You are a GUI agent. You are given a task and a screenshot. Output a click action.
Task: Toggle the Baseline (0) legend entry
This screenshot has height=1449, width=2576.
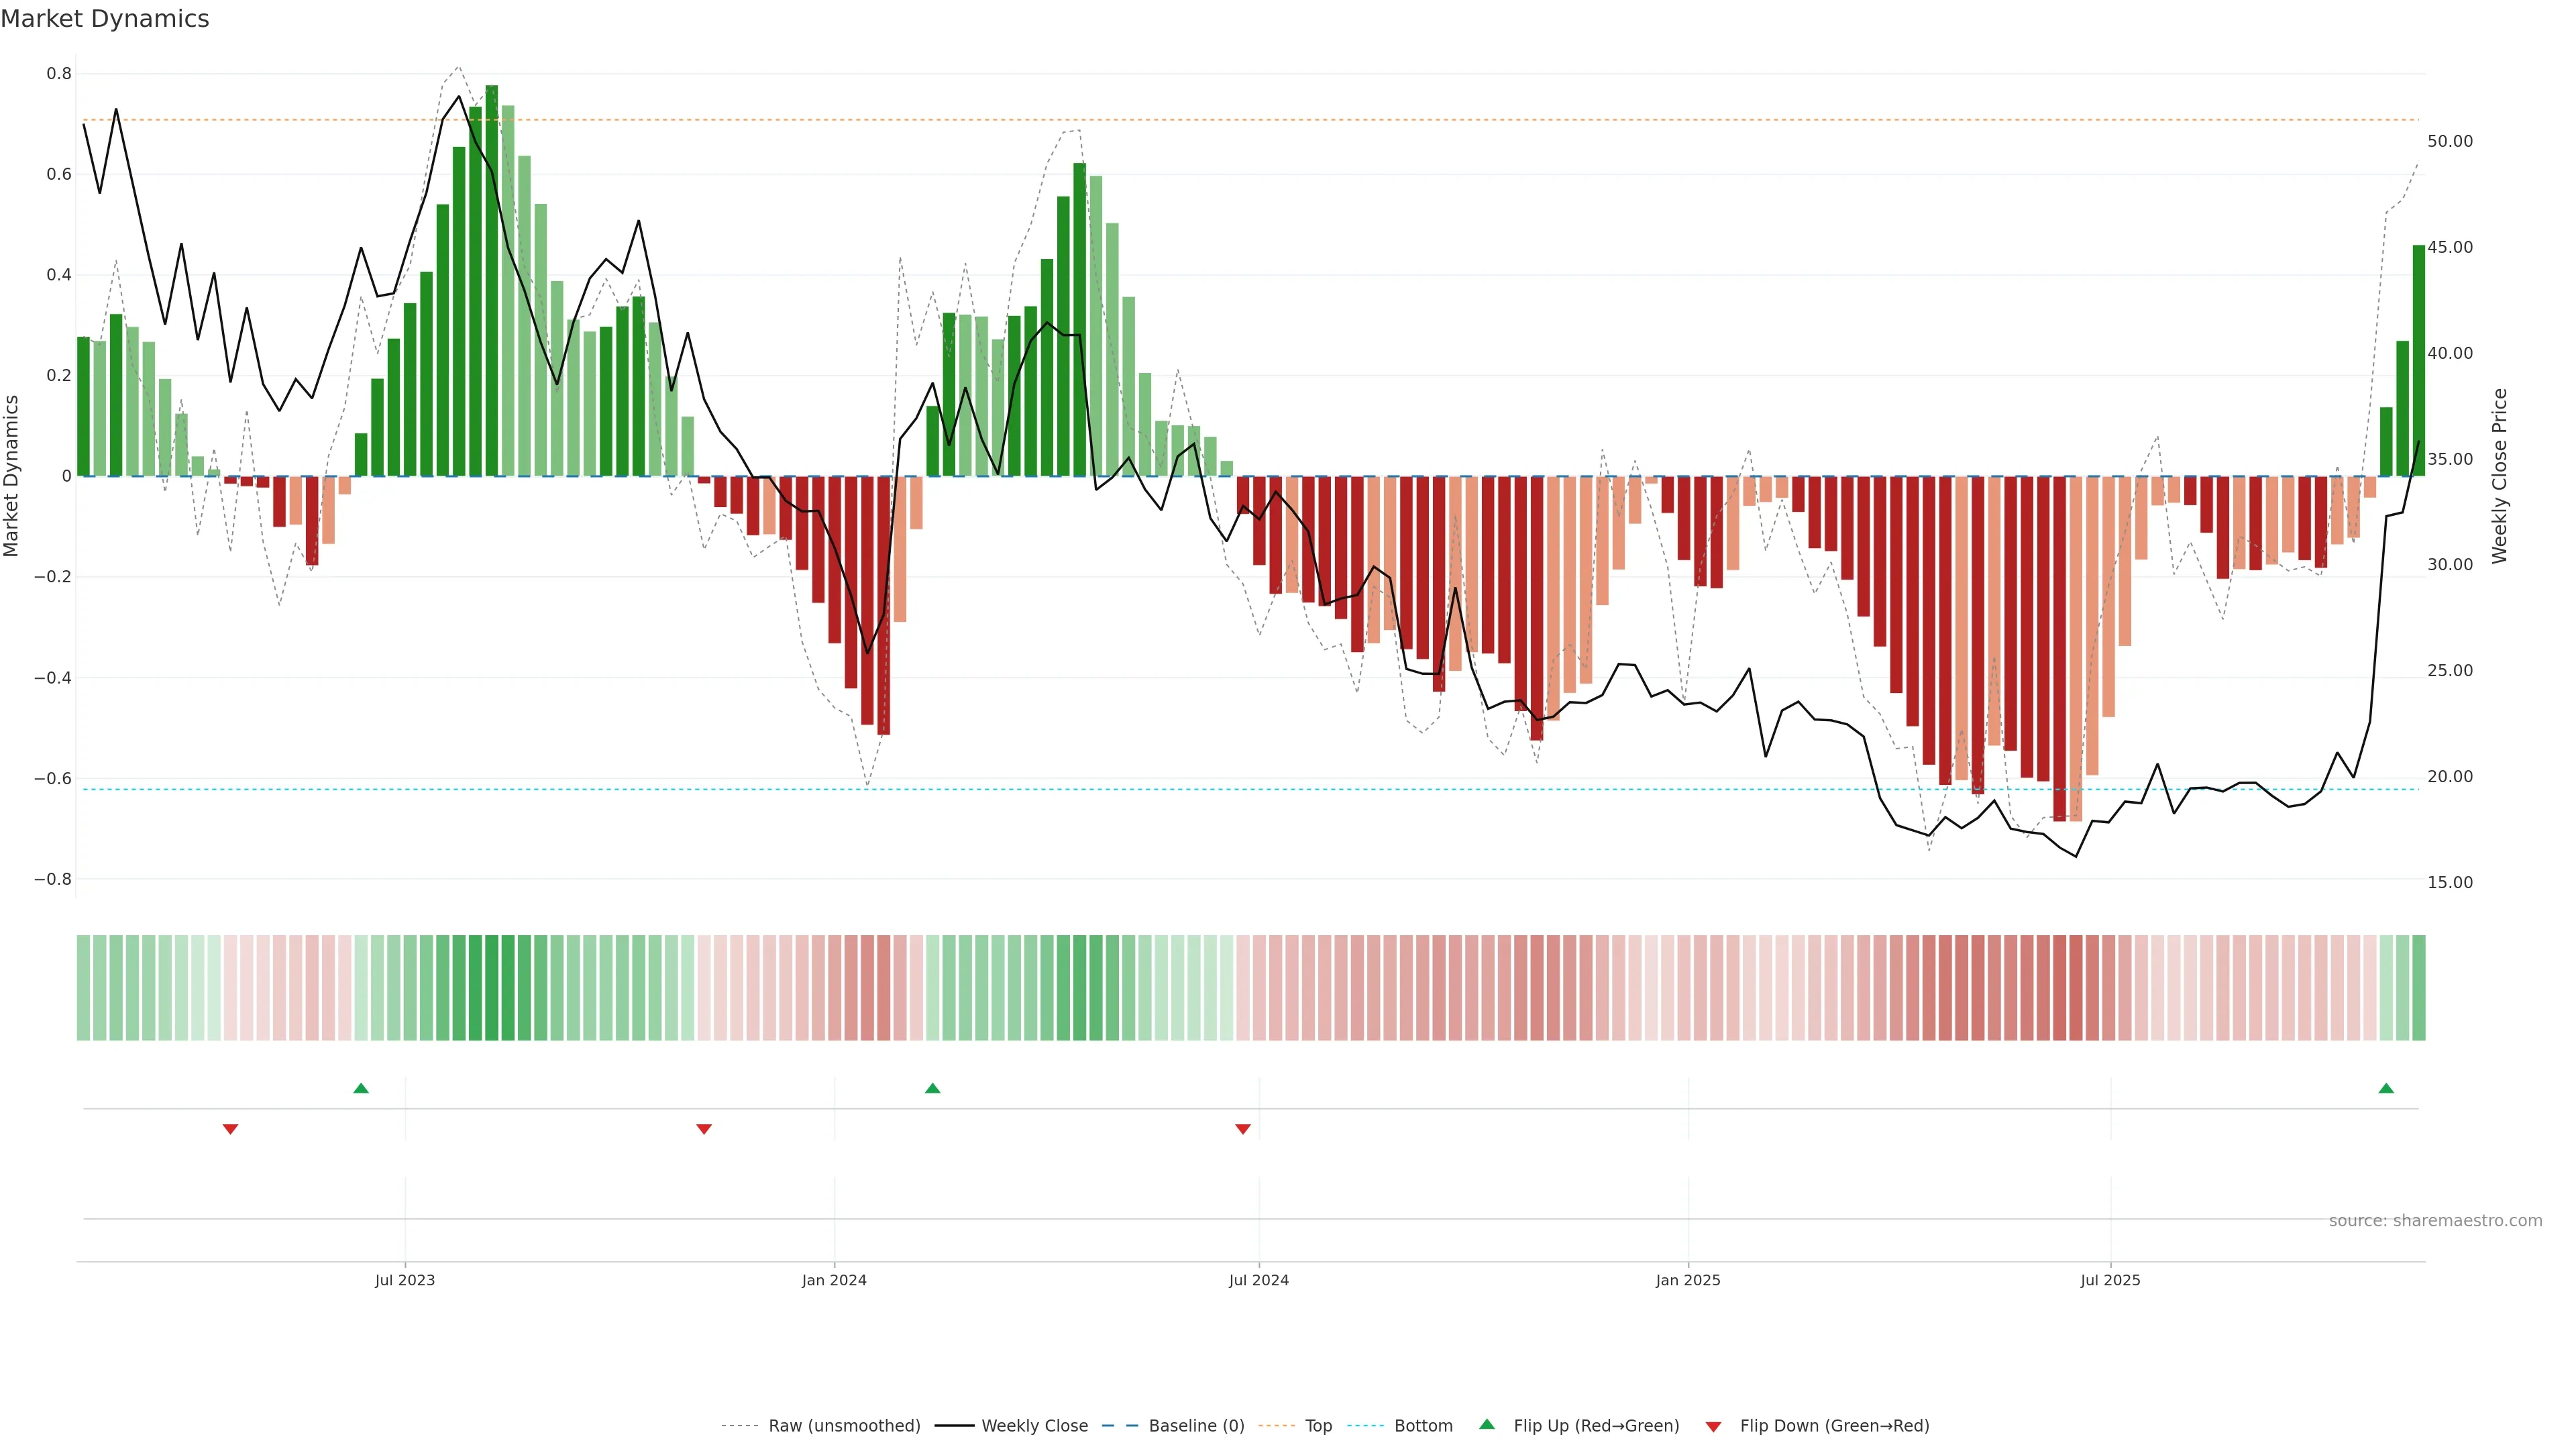point(1196,1426)
